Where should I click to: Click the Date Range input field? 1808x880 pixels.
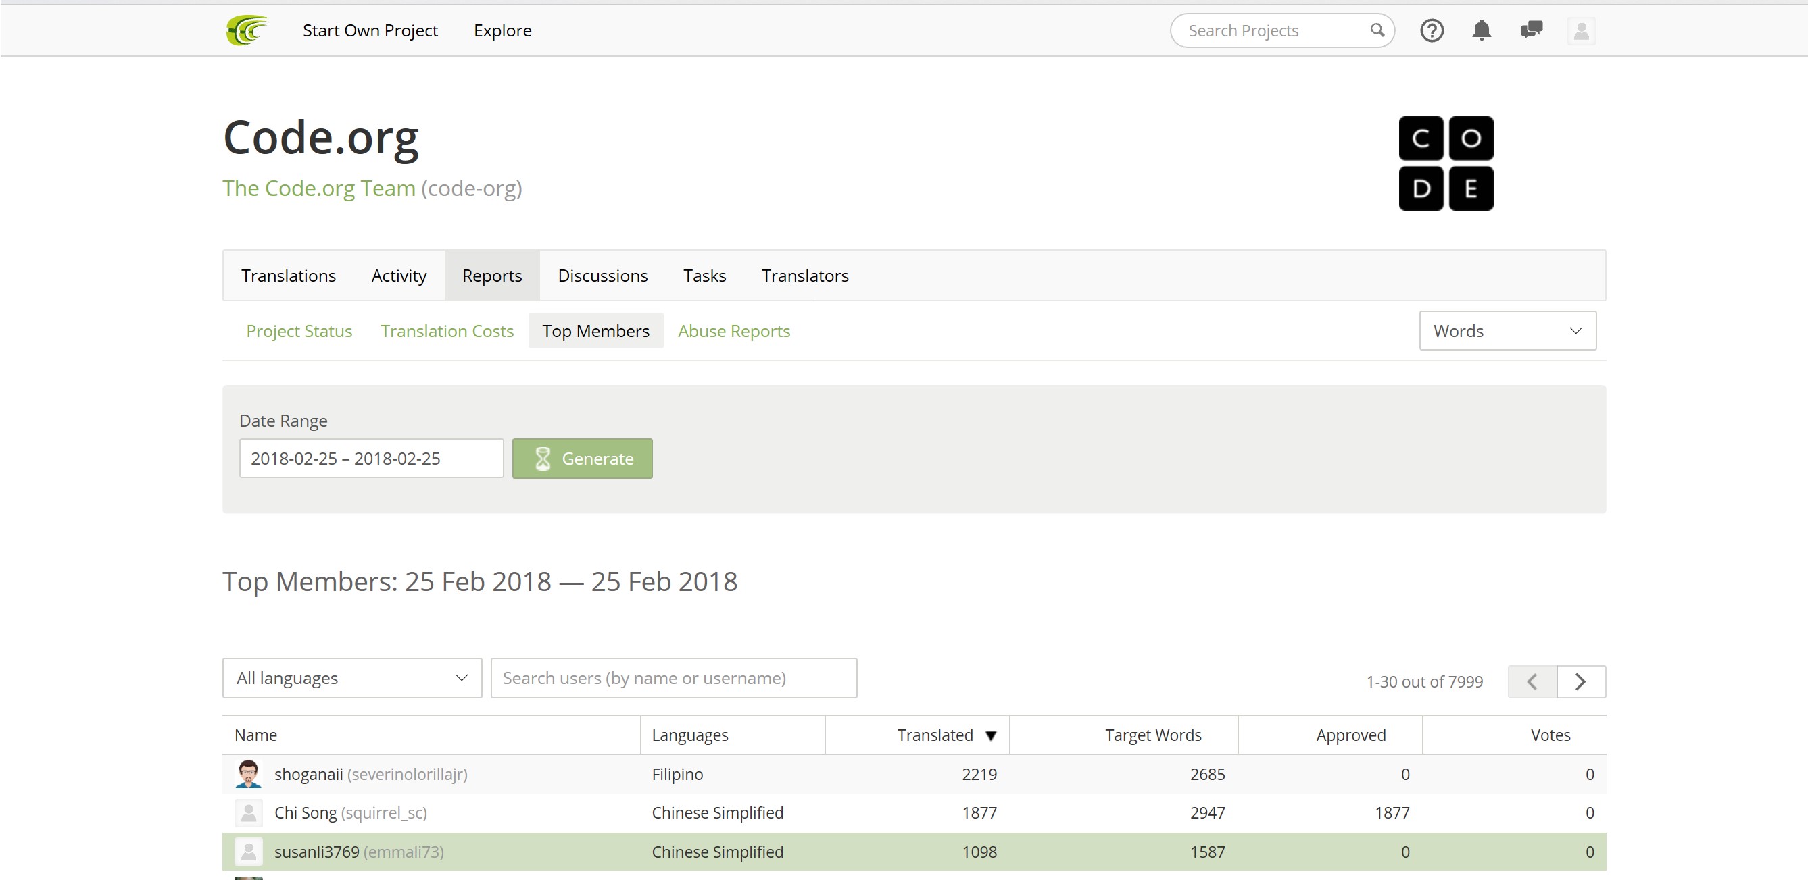click(x=370, y=459)
